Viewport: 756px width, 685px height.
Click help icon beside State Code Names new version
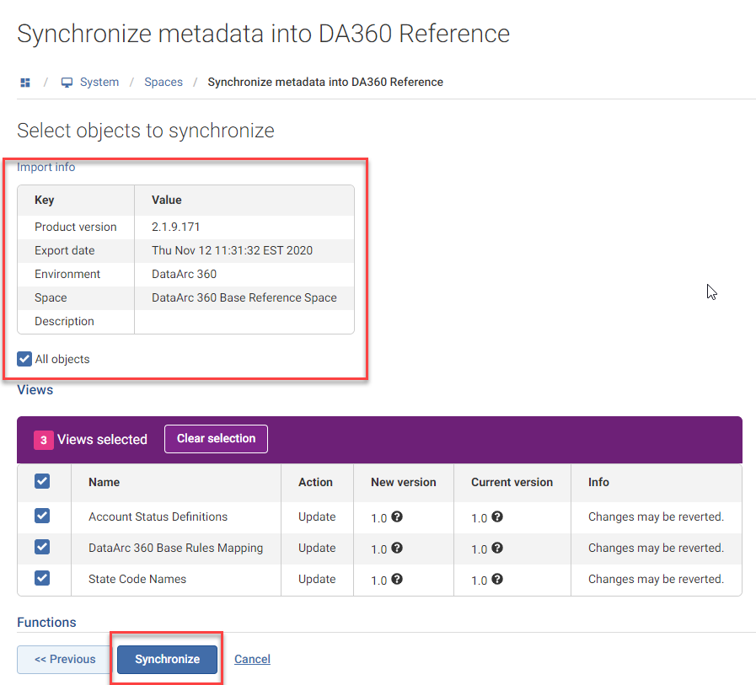pos(397,579)
